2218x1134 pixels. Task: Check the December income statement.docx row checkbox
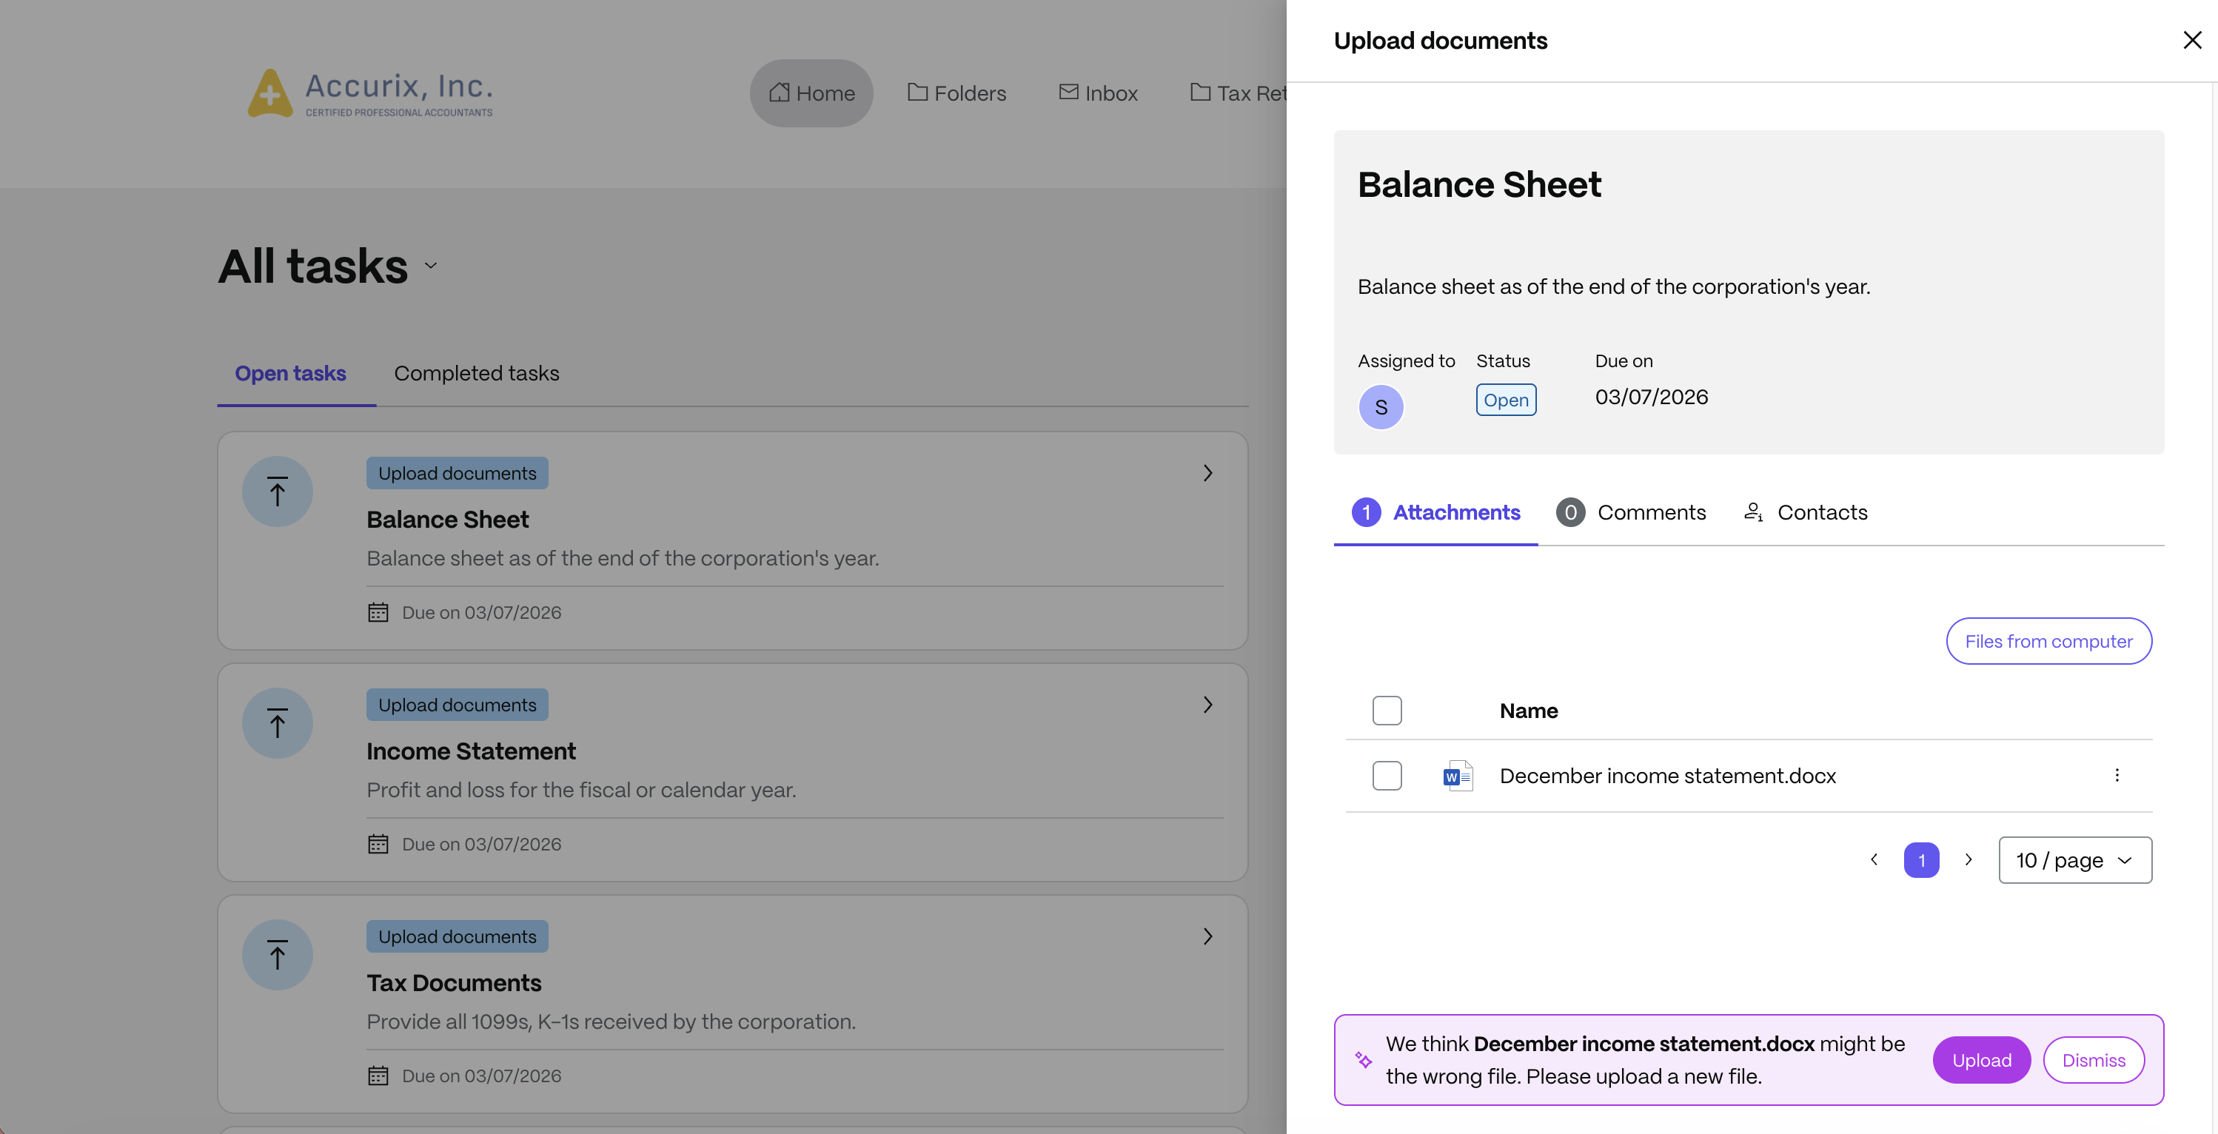1387,776
